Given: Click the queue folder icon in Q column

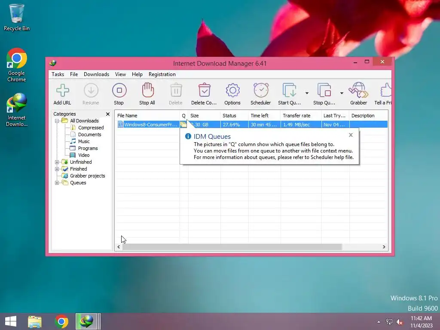Looking at the screenshot, I should (183, 125).
